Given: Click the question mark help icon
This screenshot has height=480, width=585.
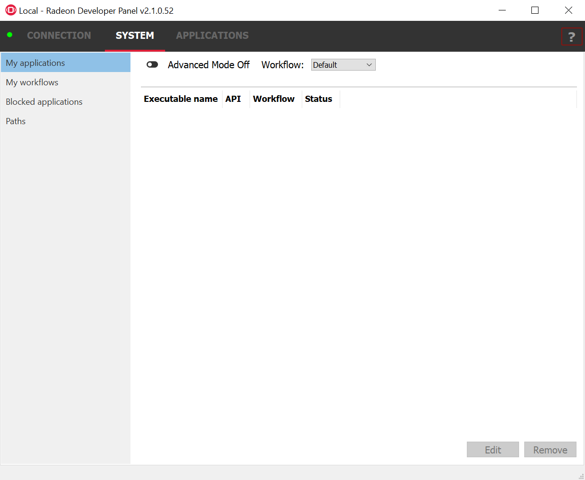Looking at the screenshot, I should [x=571, y=36].
